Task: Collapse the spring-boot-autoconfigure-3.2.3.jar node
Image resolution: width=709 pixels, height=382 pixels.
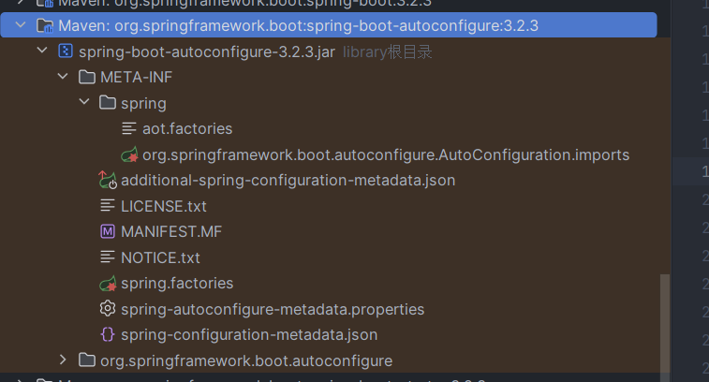Action: 41,51
